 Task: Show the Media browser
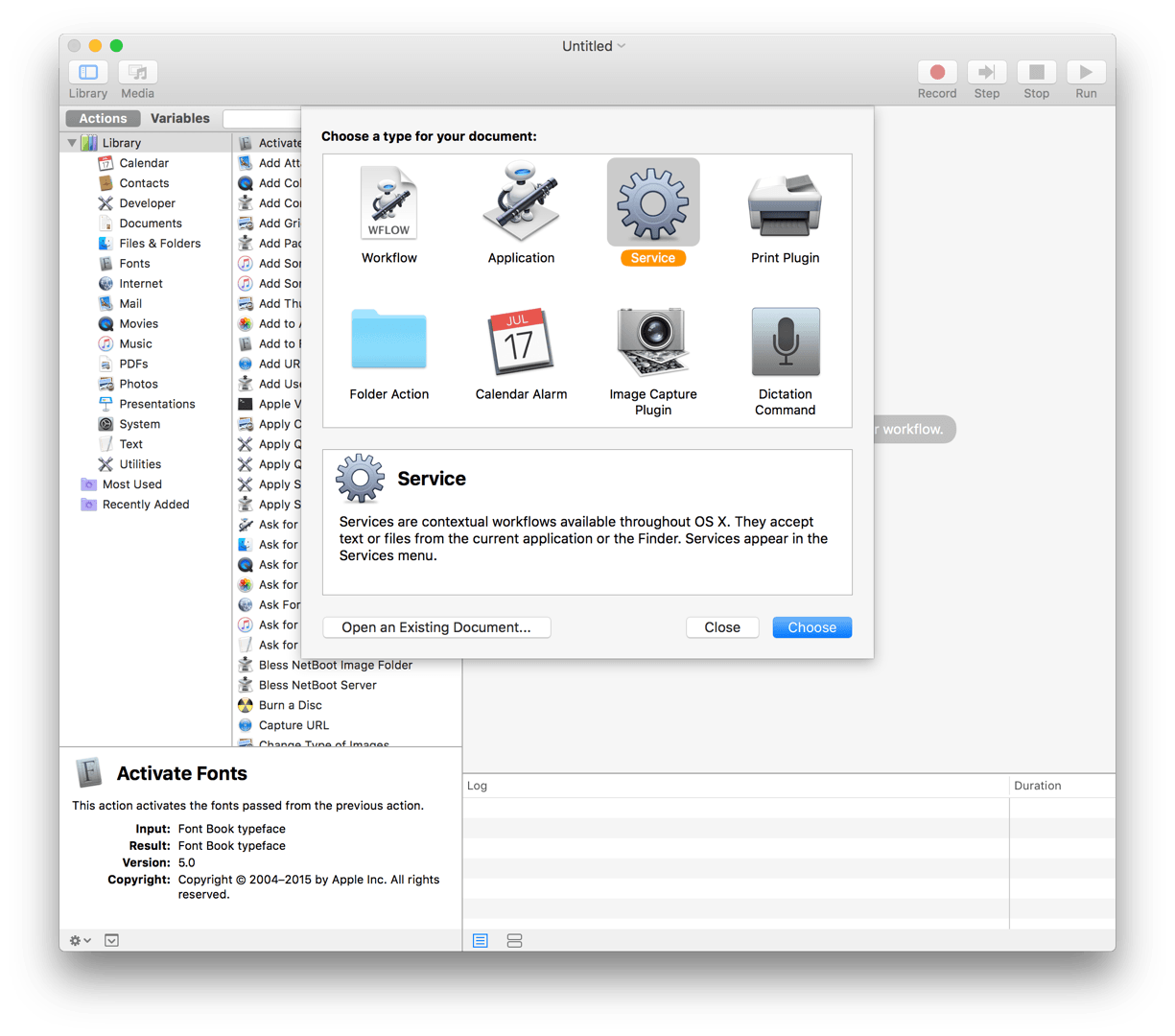click(137, 73)
